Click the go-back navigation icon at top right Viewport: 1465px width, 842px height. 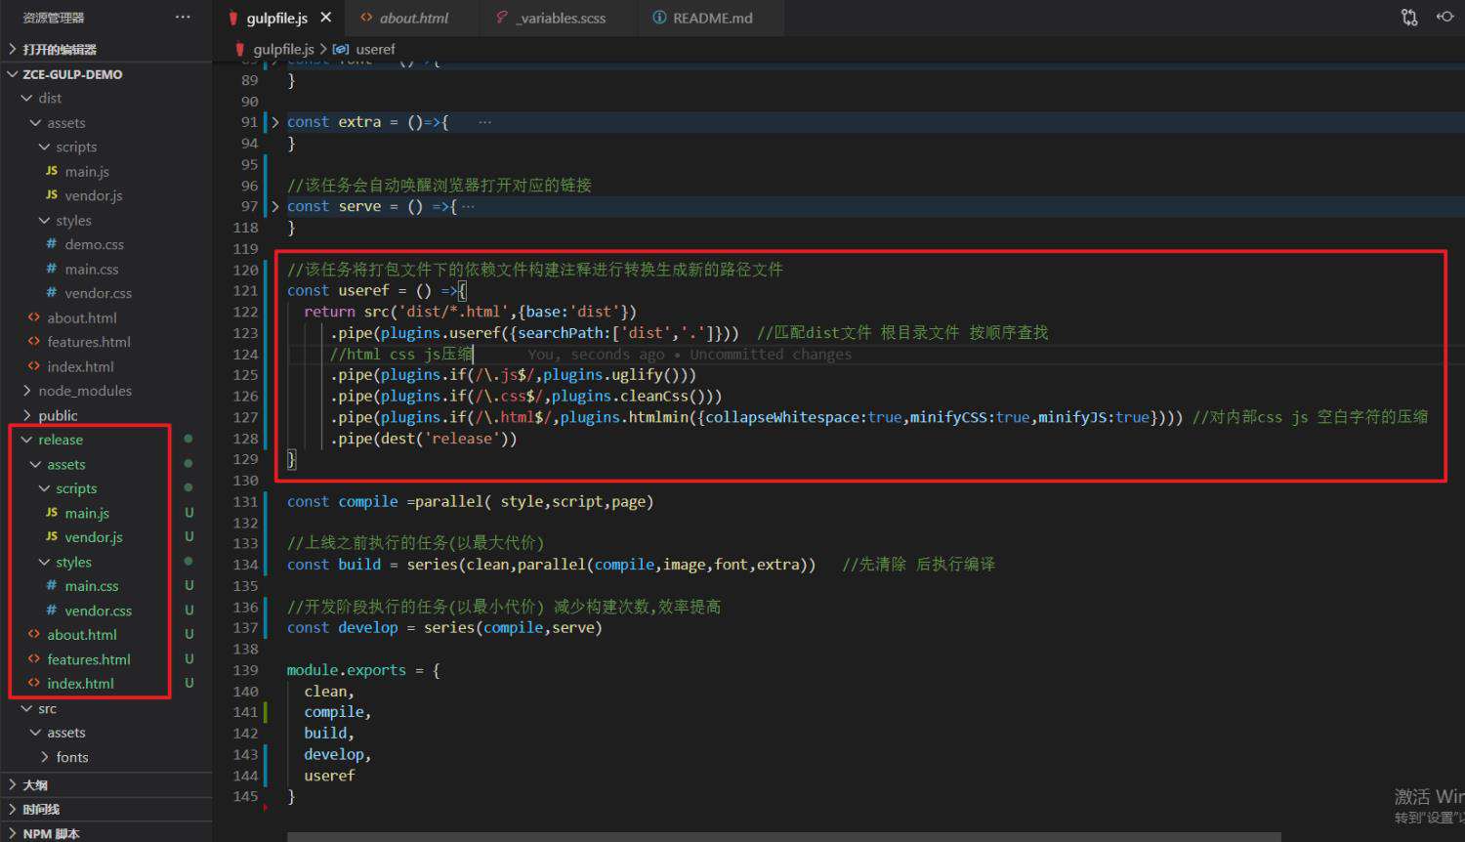click(x=1445, y=17)
